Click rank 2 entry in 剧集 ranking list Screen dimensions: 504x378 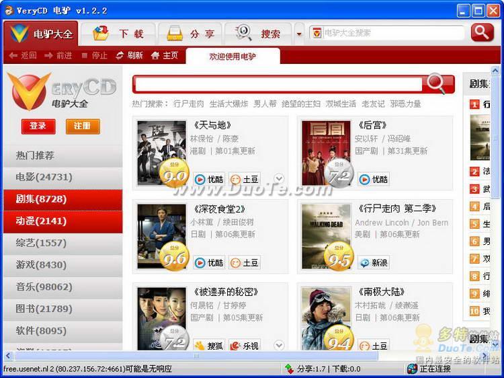(480, 171)
